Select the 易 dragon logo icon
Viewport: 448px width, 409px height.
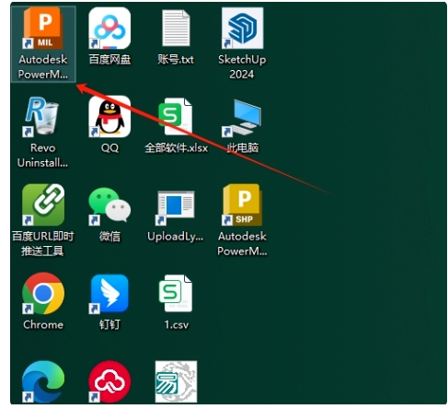pyautogui.click(x=176, y=382)
